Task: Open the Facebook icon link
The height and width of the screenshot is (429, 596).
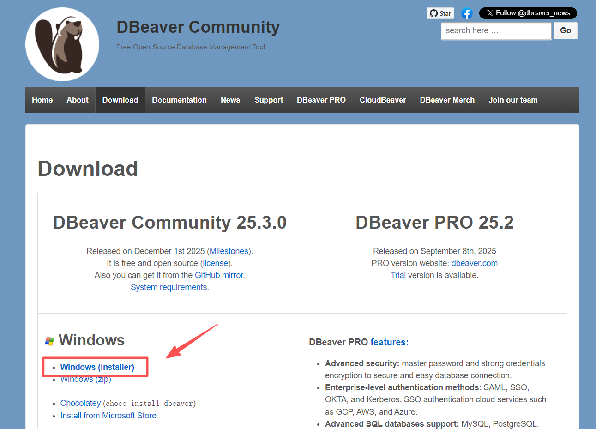Action: click(x=467, y=13)
